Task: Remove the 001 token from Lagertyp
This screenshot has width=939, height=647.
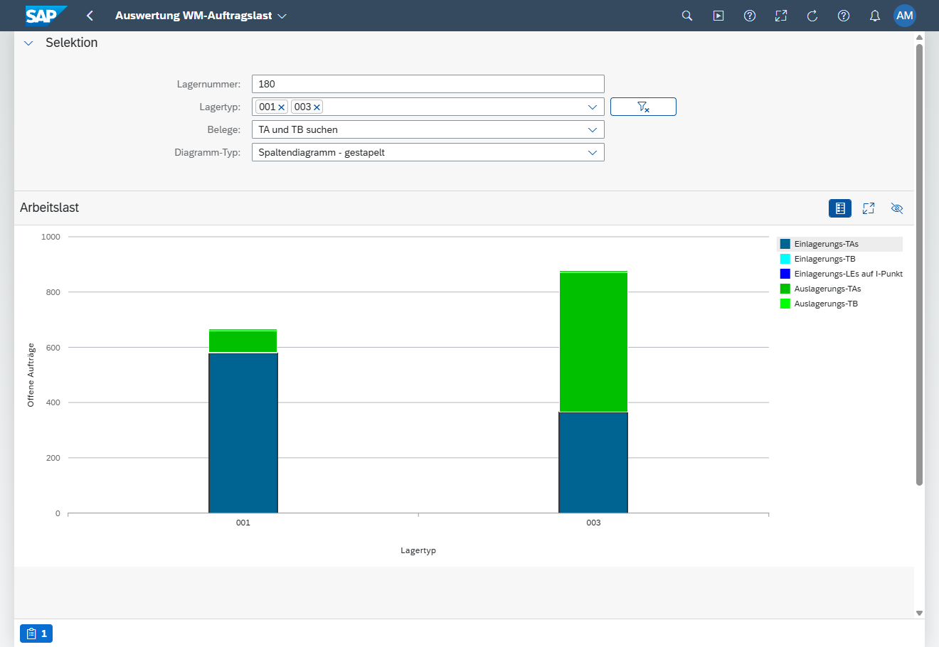Action: 282,107
